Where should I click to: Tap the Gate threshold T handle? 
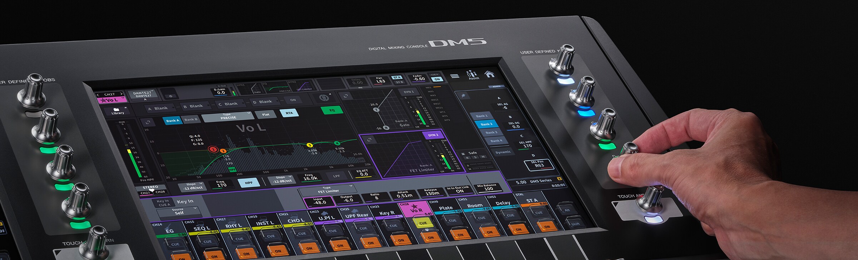(376, 110)
